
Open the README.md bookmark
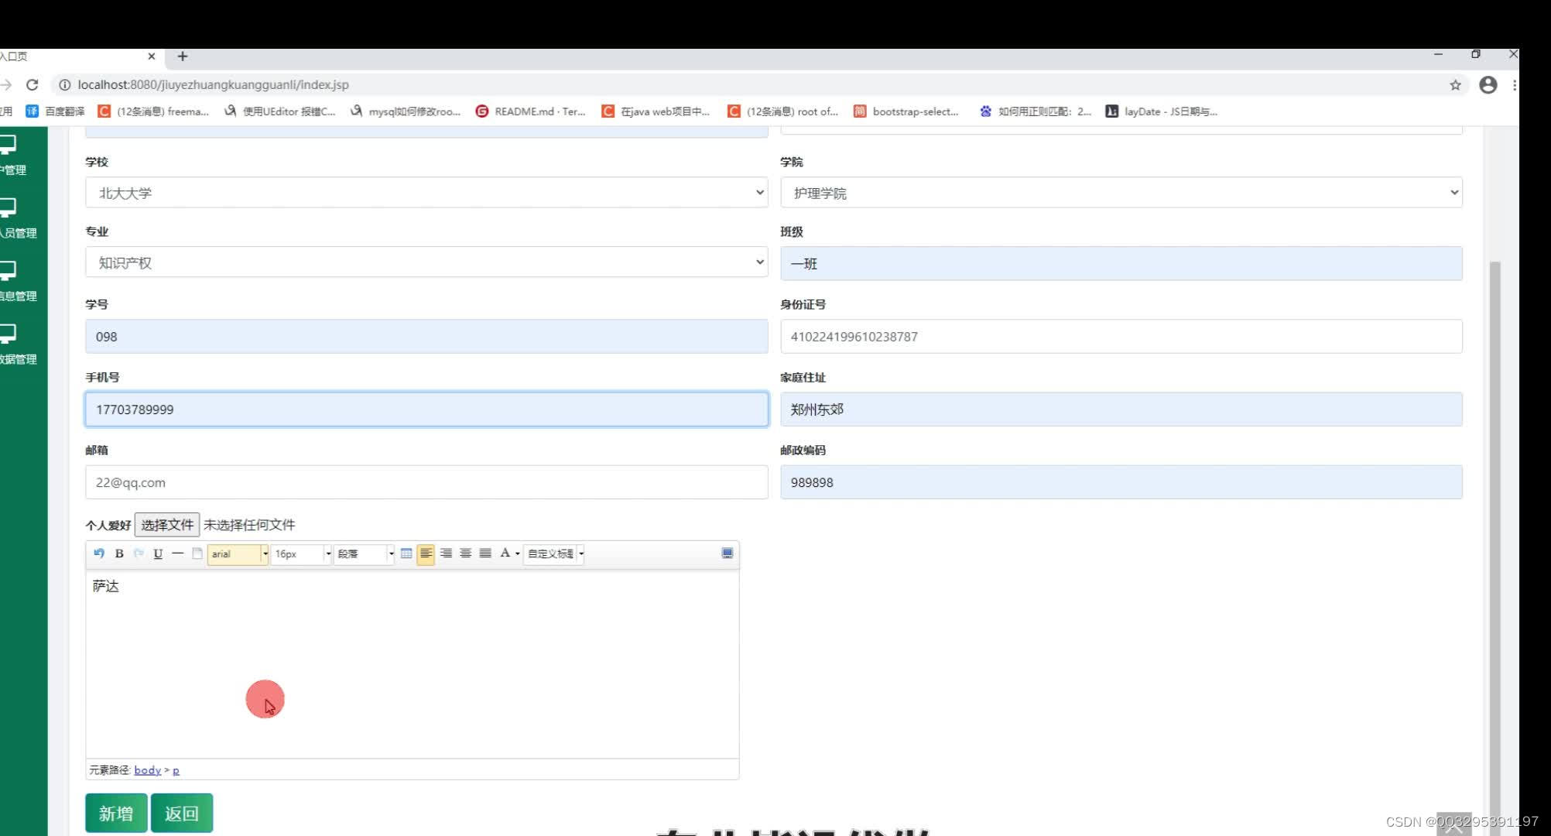531,111
